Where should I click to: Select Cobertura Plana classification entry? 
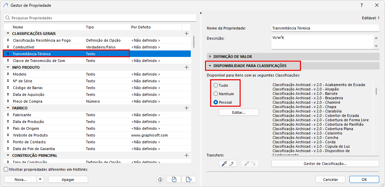point(313,129)
